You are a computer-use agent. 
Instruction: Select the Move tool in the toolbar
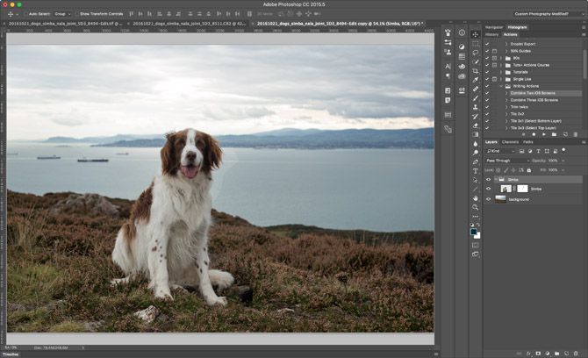476,34
